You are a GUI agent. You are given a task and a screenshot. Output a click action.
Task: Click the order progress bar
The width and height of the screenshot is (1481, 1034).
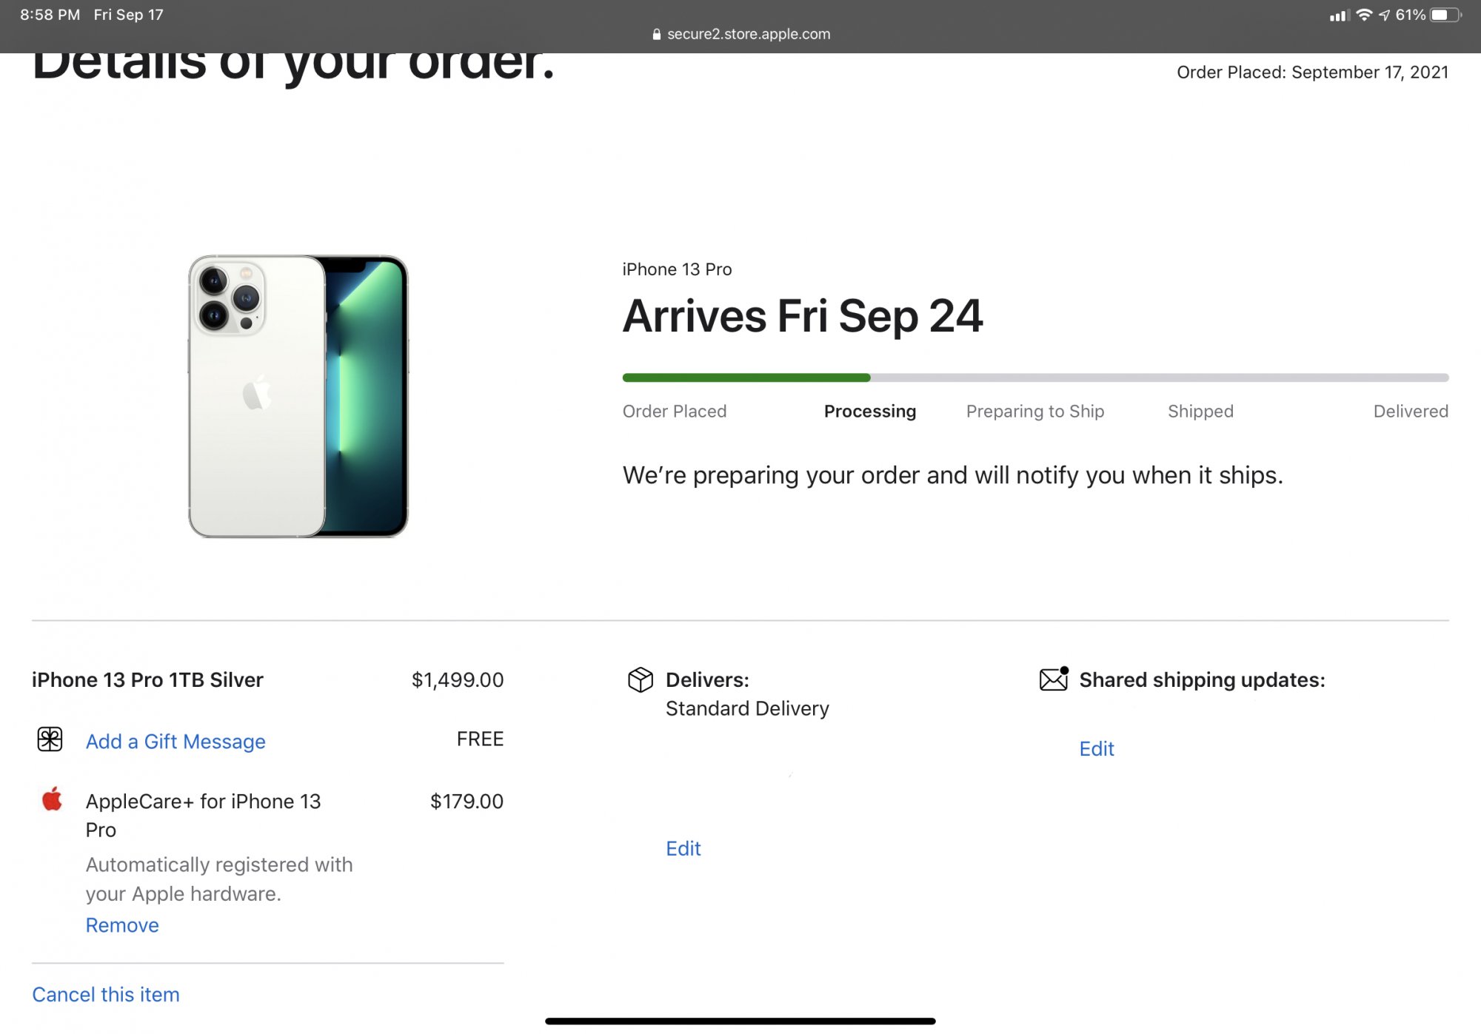coord(1035,377)
